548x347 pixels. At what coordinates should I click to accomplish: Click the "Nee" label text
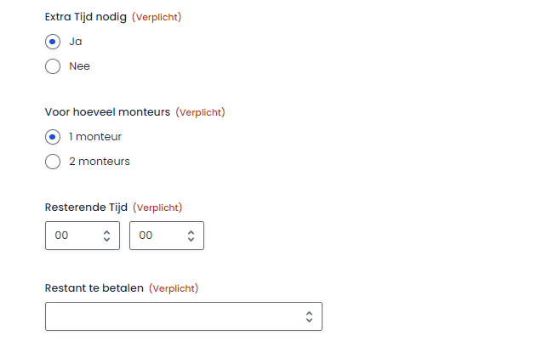79,66
